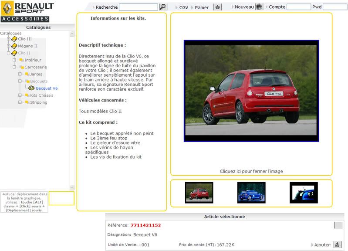348x251 pixels.
Task: Expand the Stripping tree node
Action: pyautogui.click(x=20, y=102)
